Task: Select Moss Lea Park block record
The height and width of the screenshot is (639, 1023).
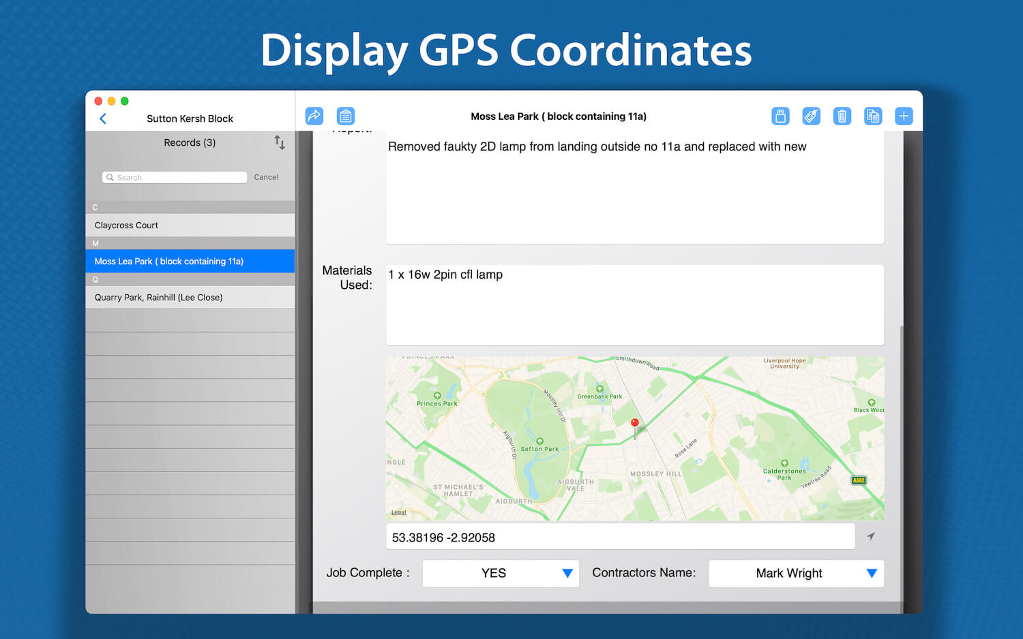Action: [x=190, y=261]
